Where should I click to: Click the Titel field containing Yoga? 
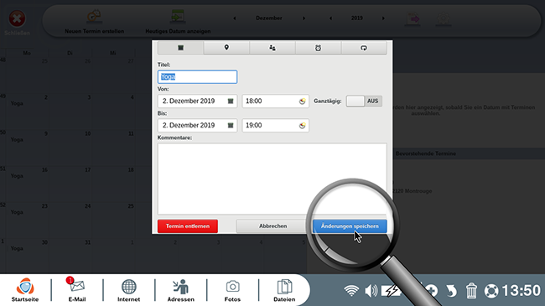pos(197,77)
